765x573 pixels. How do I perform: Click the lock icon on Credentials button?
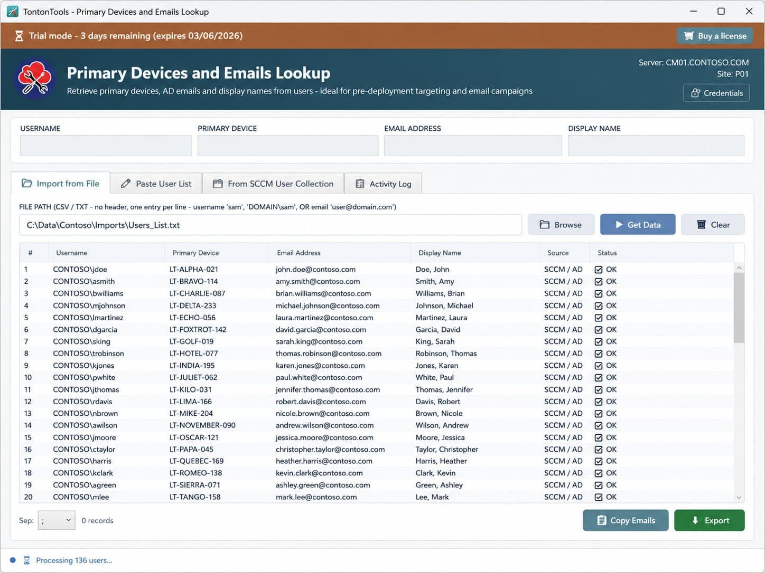pyautogui.click(x=696, y=93)
